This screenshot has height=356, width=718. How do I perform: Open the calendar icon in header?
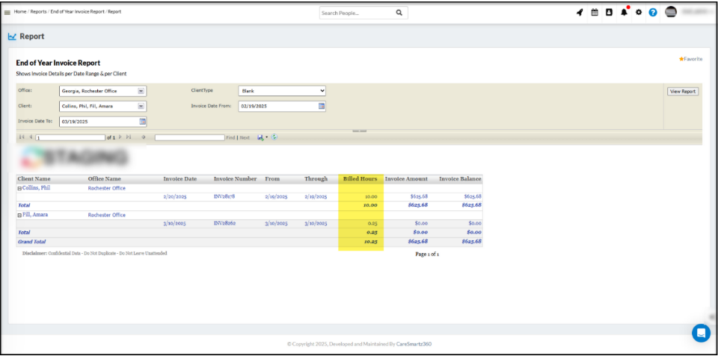point(595,13)
